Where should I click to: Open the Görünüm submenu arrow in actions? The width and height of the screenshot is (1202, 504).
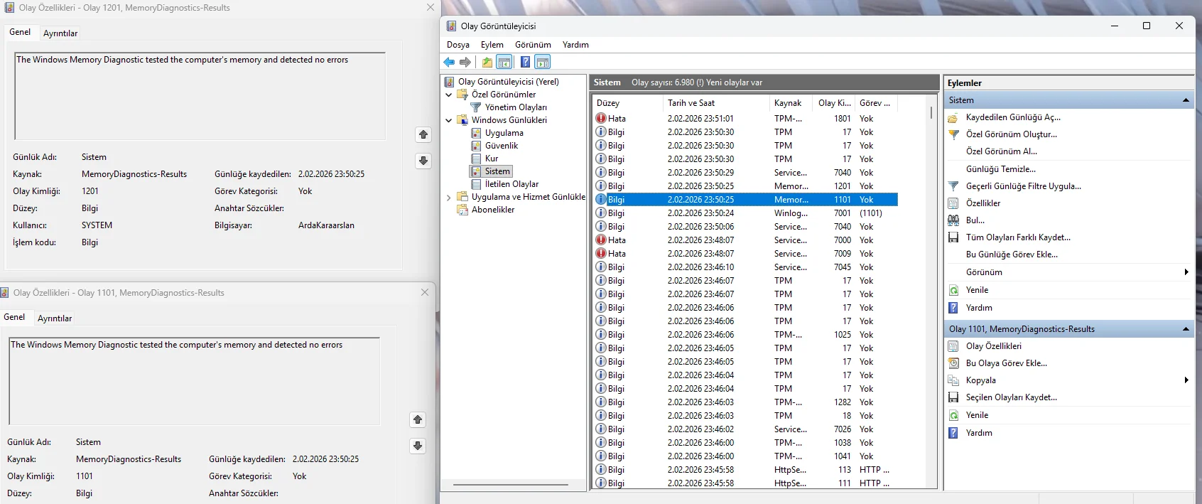pyautogui.click(x=1186, y=272)
